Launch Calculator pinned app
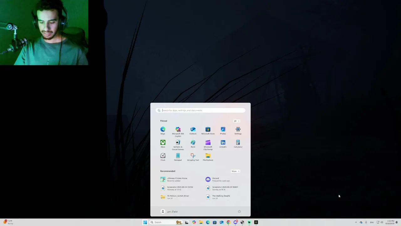The height and width of the screenshot is (226, 401). point(238,144)
